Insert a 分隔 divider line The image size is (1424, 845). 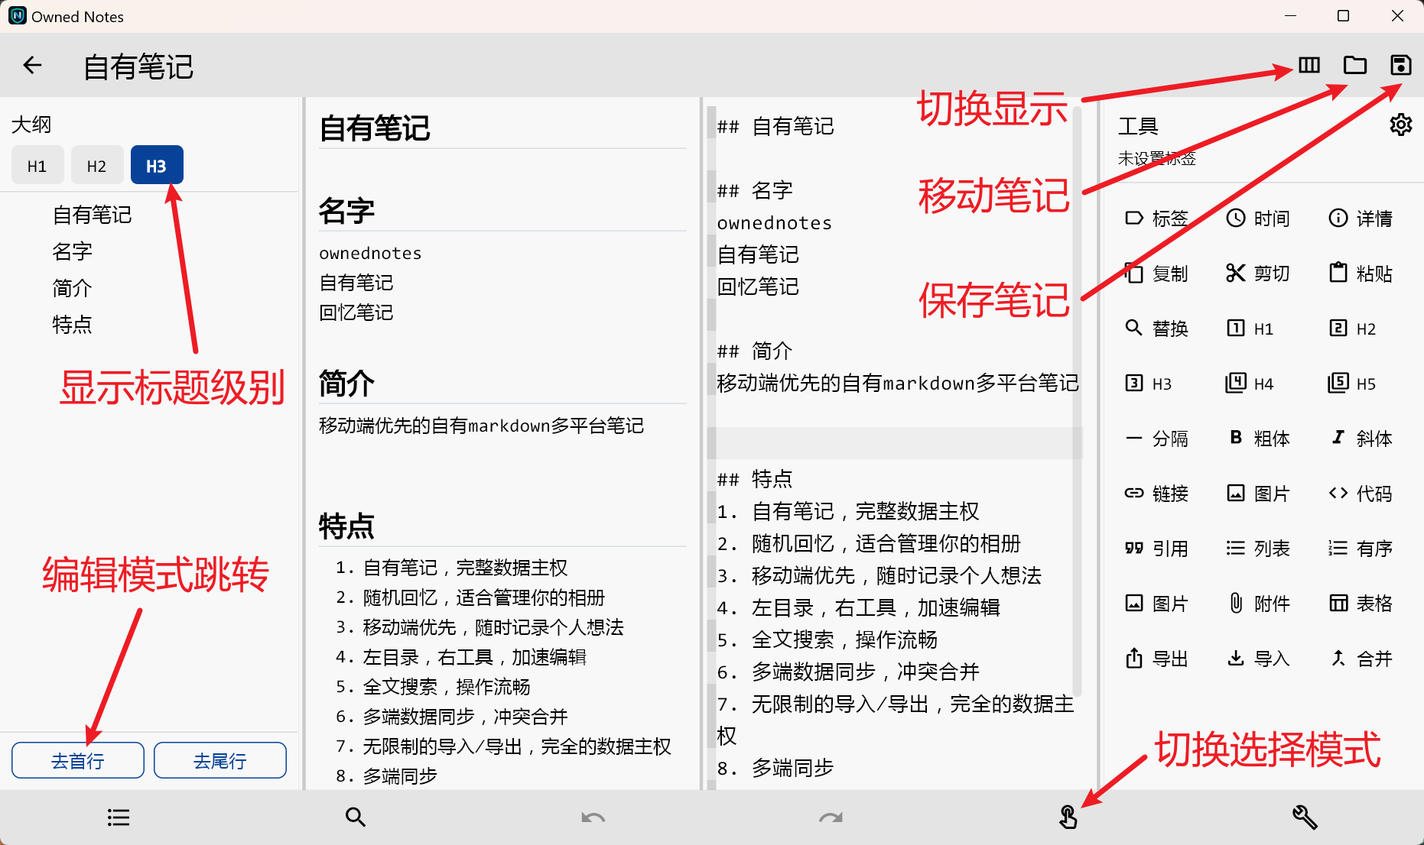1156,439
